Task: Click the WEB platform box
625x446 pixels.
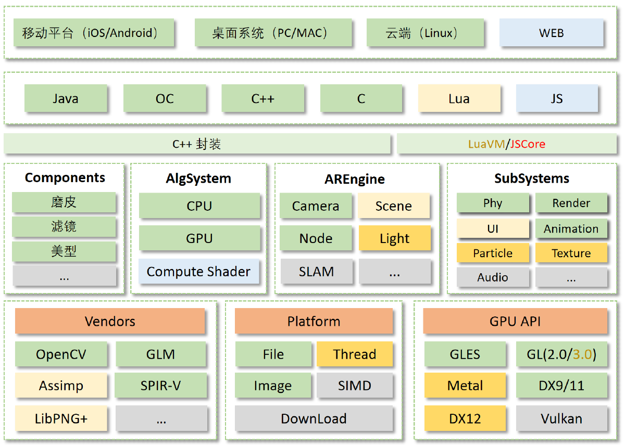Action: [x=551, y=33]
